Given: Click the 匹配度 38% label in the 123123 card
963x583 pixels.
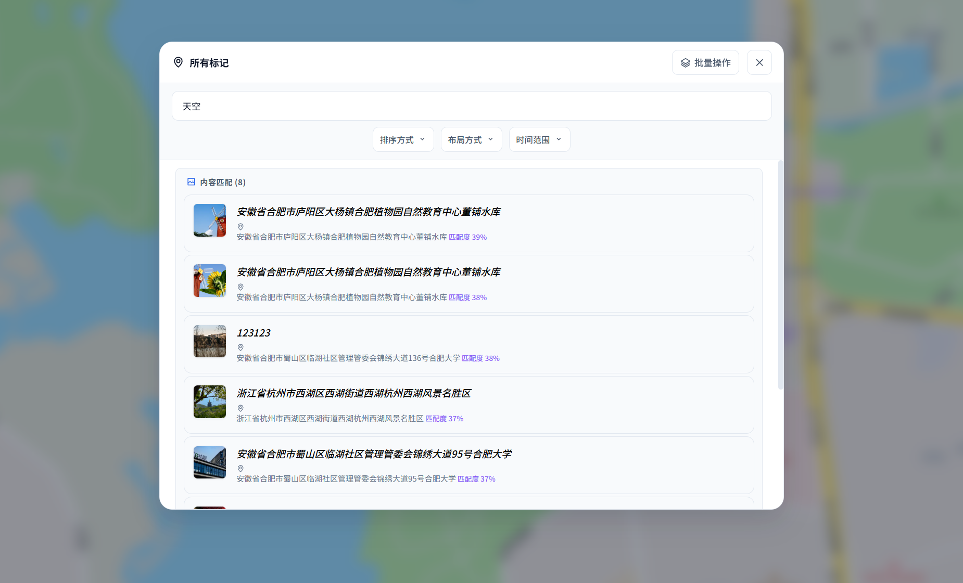Looking at the screenshot, I should 481,358.
